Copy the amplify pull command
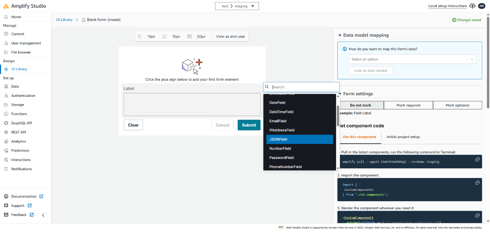 click(x=477, y=159)
